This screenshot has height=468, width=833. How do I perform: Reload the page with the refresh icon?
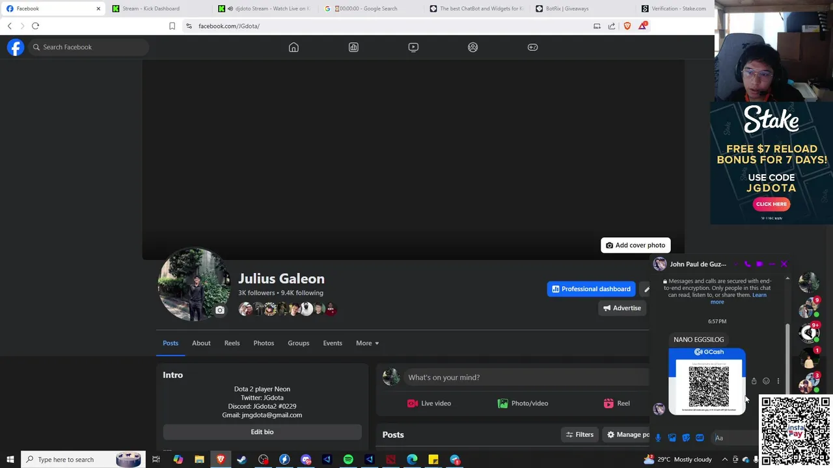pyautogui.click(x=35, y=26)
